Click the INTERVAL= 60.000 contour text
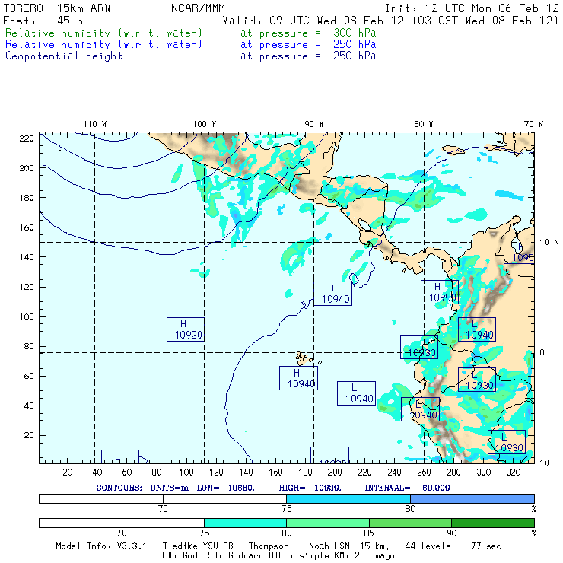 point(401,487)
